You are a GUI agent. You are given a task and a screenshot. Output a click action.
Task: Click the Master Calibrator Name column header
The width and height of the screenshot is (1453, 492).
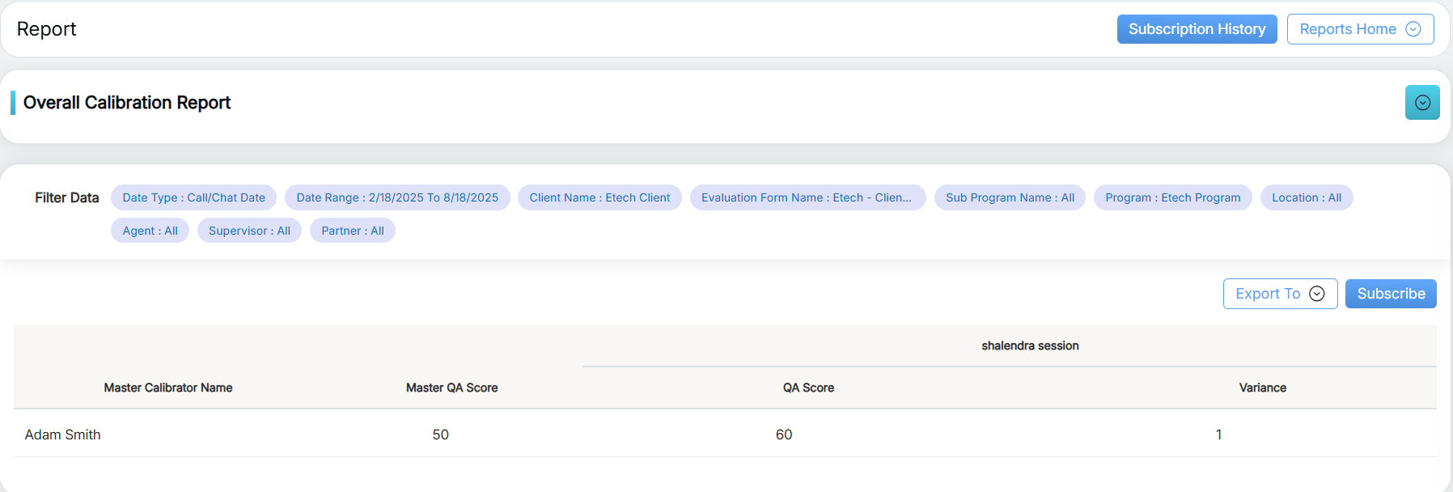168,388
